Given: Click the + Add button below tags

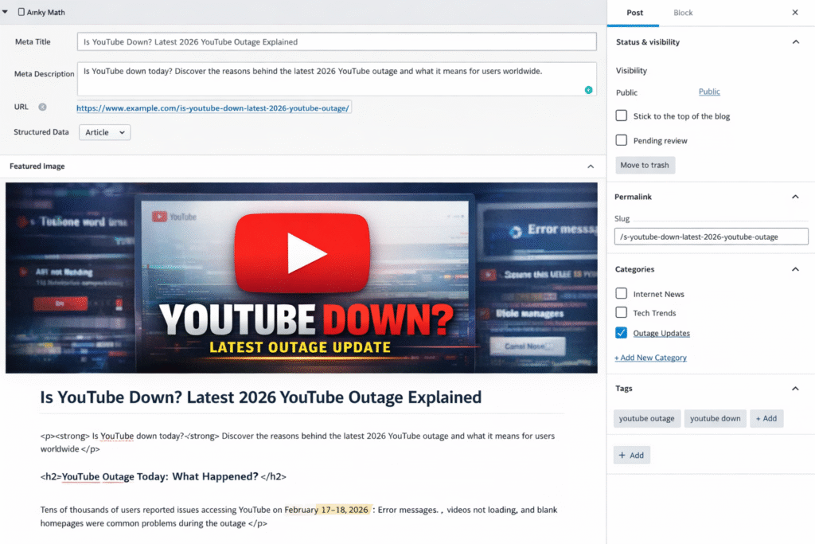Looking at the screenshot, I should tap(631, 455).
